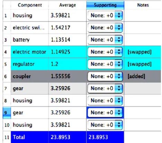
Task: Click the Notes column header
Action: [143, 5]
